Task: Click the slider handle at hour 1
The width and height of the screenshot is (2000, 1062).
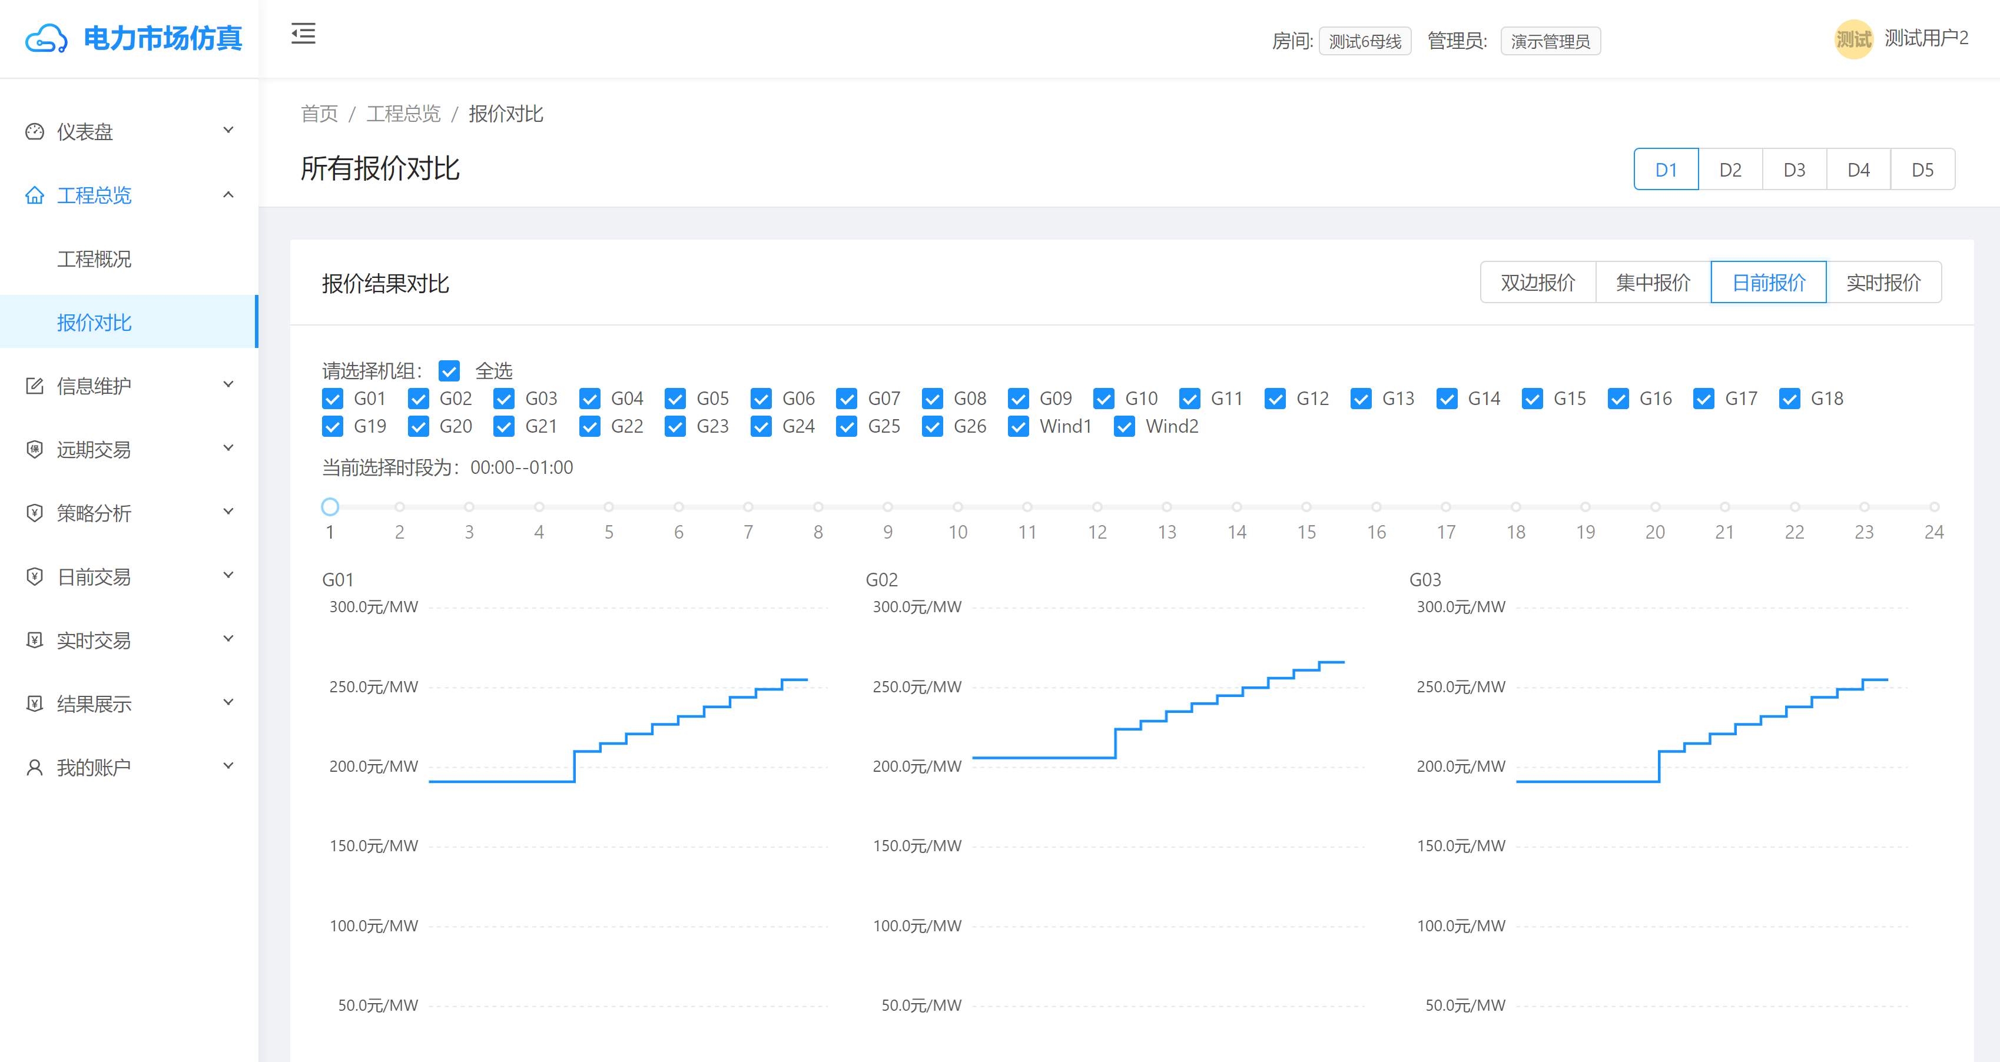Action: click(330, 507)
